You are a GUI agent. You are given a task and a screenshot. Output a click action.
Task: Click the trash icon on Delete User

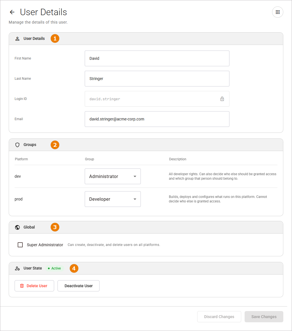point(22,286)
